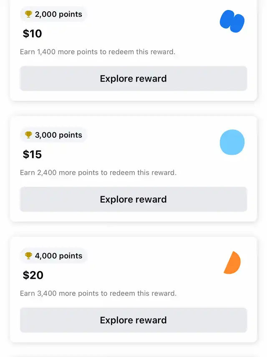Click trophy icon beside 2,000 points

(28, 14)
